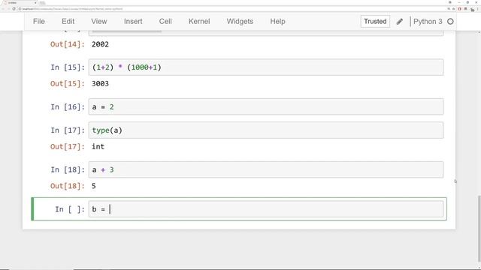481x270 pixels.
Task: Click into the cell In [16] a = 2
Action: click(x=266, y=106)
